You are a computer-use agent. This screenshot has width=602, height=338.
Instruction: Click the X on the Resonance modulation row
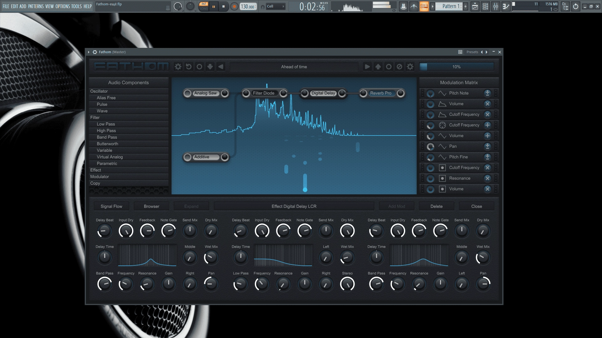(487, 178)
